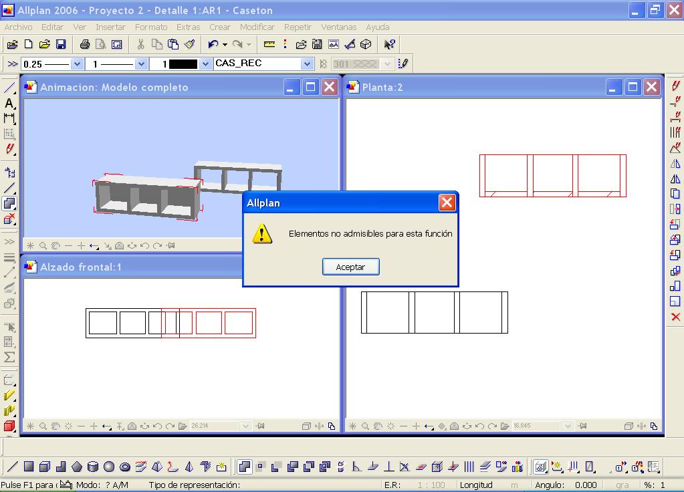The height and width of the screenshot is (492, 684).
Task: Click the mirror tool in right toolbar
Action: 675,164
